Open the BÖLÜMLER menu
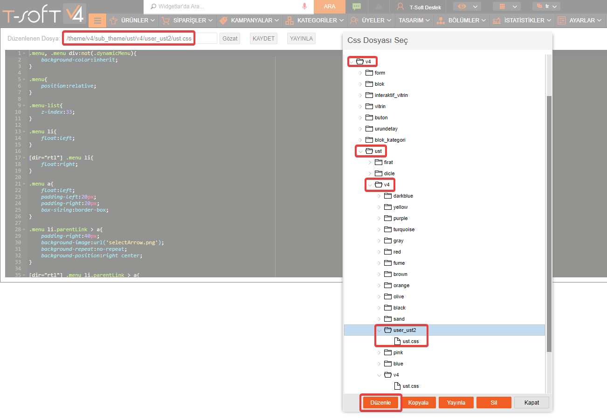 coord(462,21)
